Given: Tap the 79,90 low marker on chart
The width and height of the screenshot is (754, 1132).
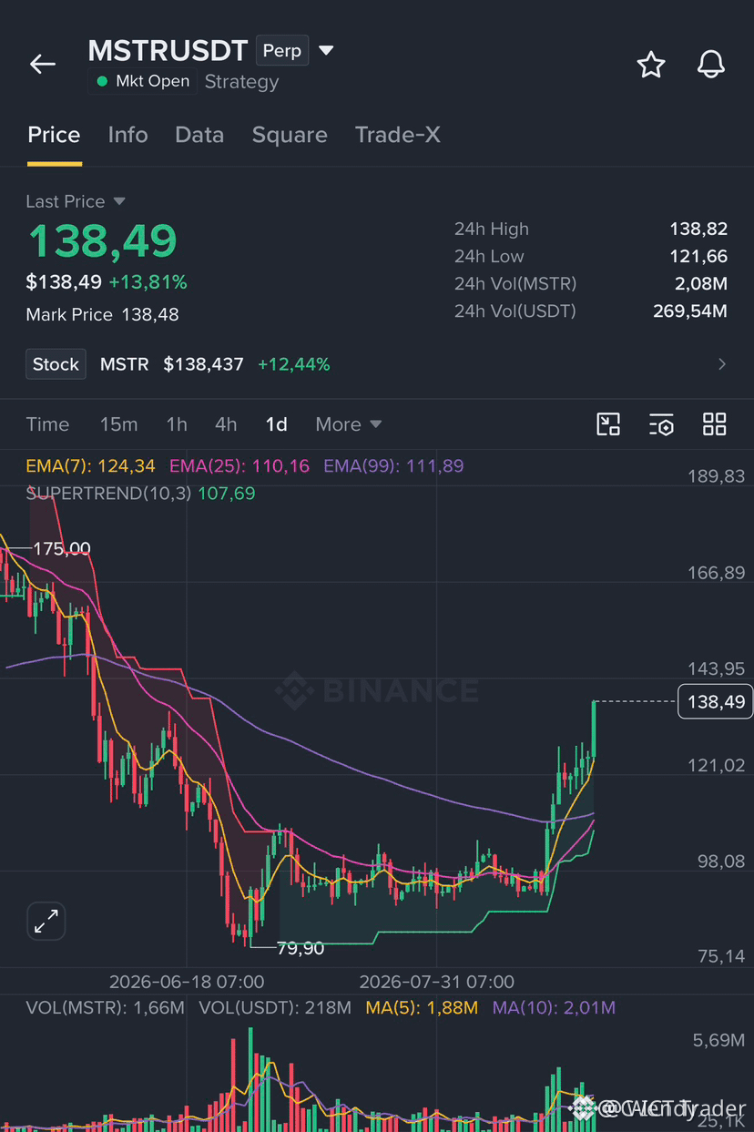Looking at the screenshot, I should 301,948.
